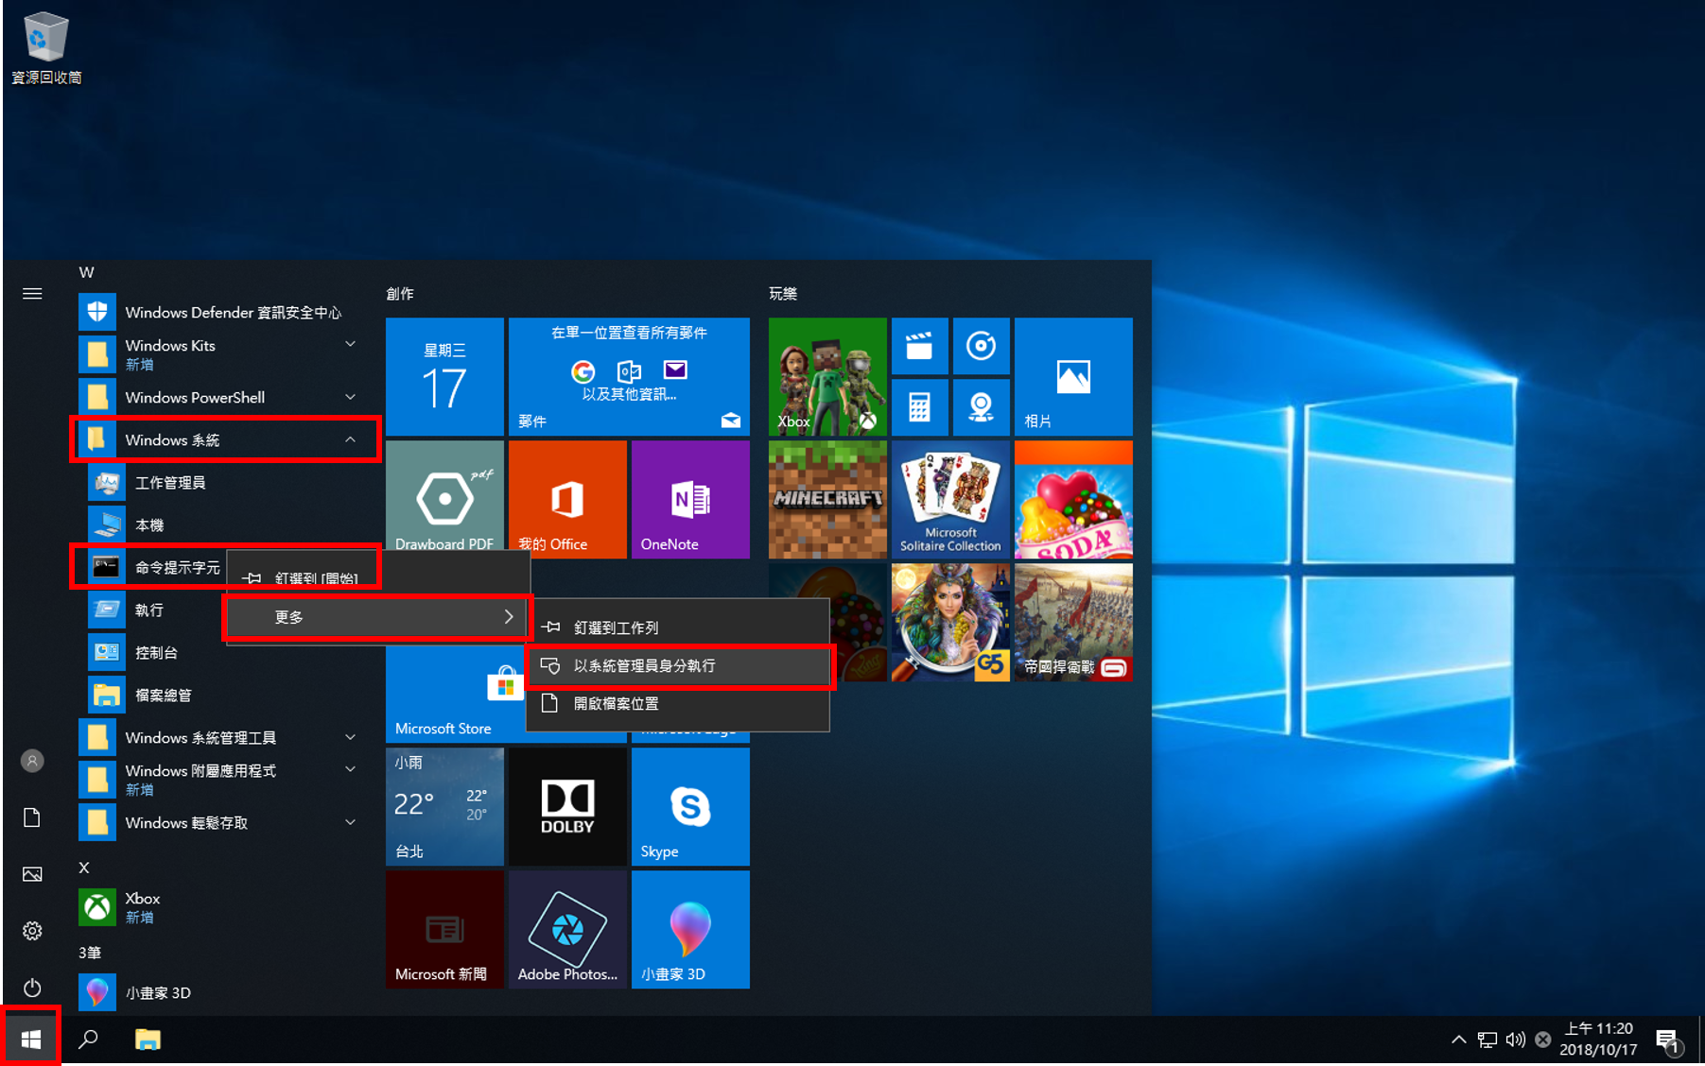Choose 開啟檔案位置 in submenu
The width and height of the screenshot is (1705, 1066).
(677, 703)
